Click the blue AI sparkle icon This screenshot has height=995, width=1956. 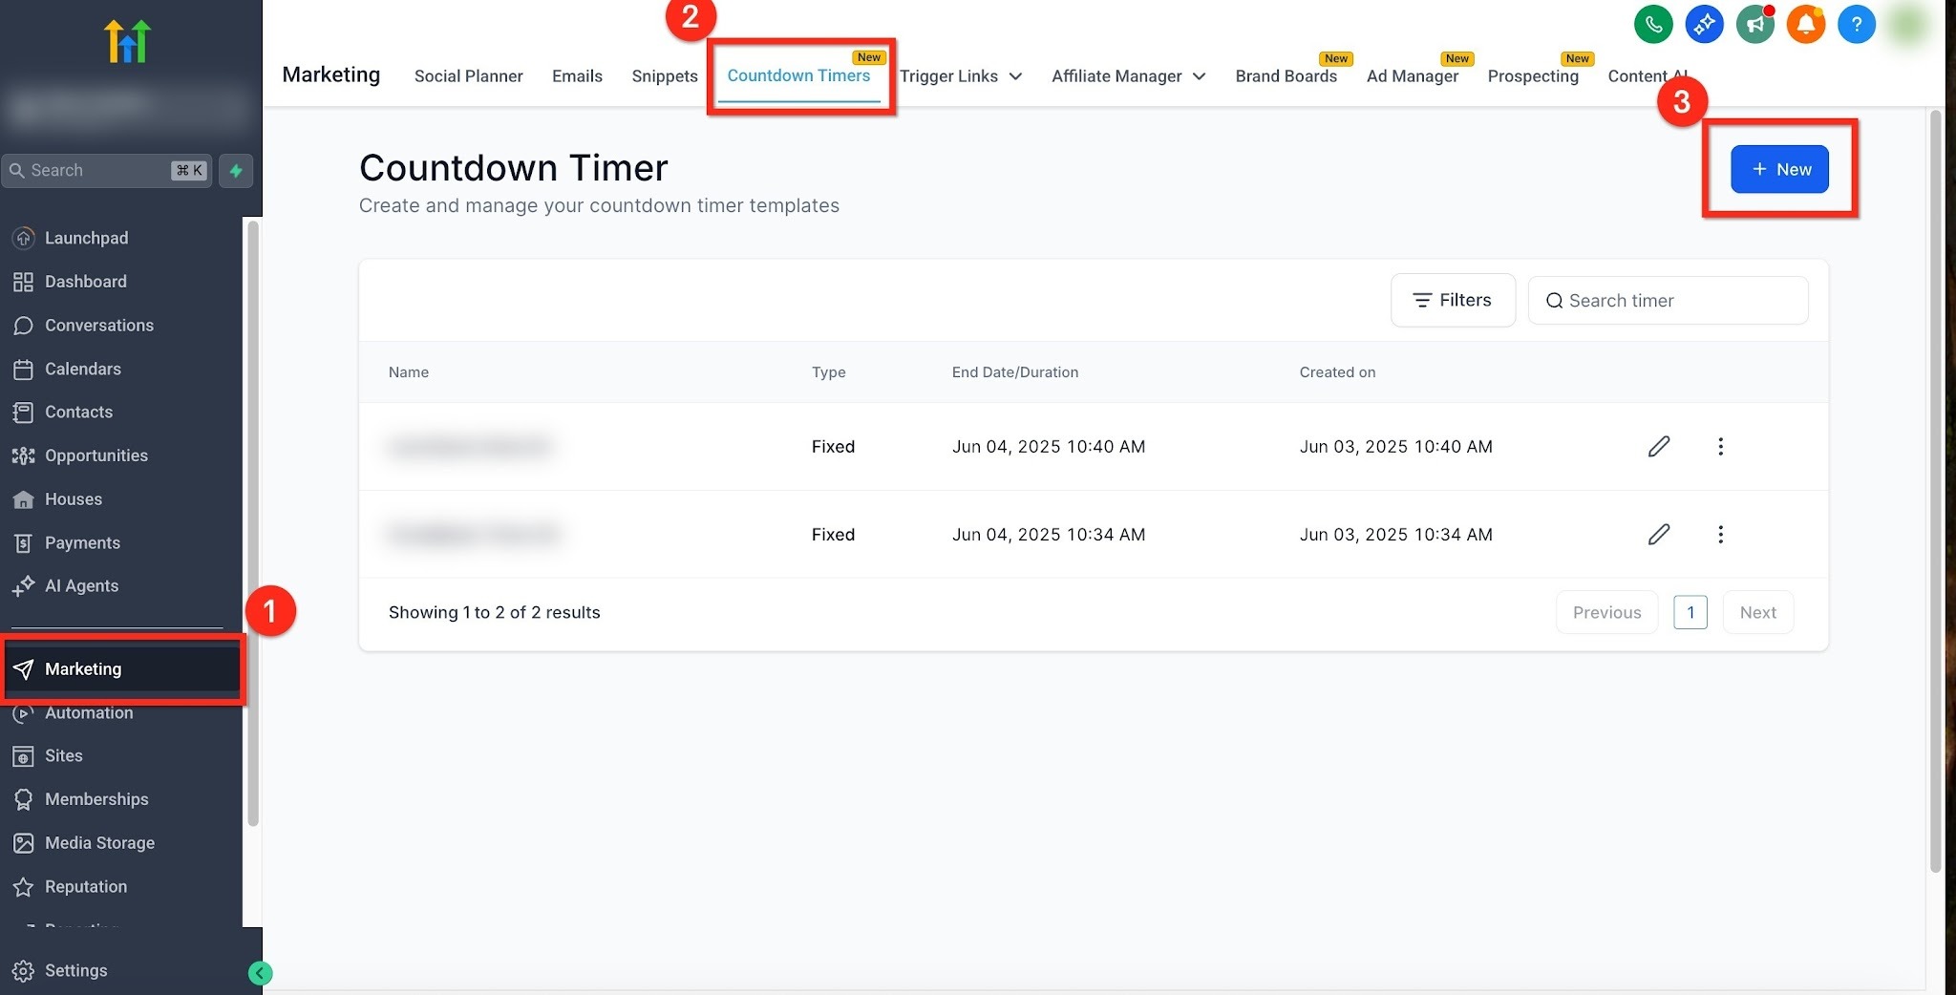(x=1704, y=25)
